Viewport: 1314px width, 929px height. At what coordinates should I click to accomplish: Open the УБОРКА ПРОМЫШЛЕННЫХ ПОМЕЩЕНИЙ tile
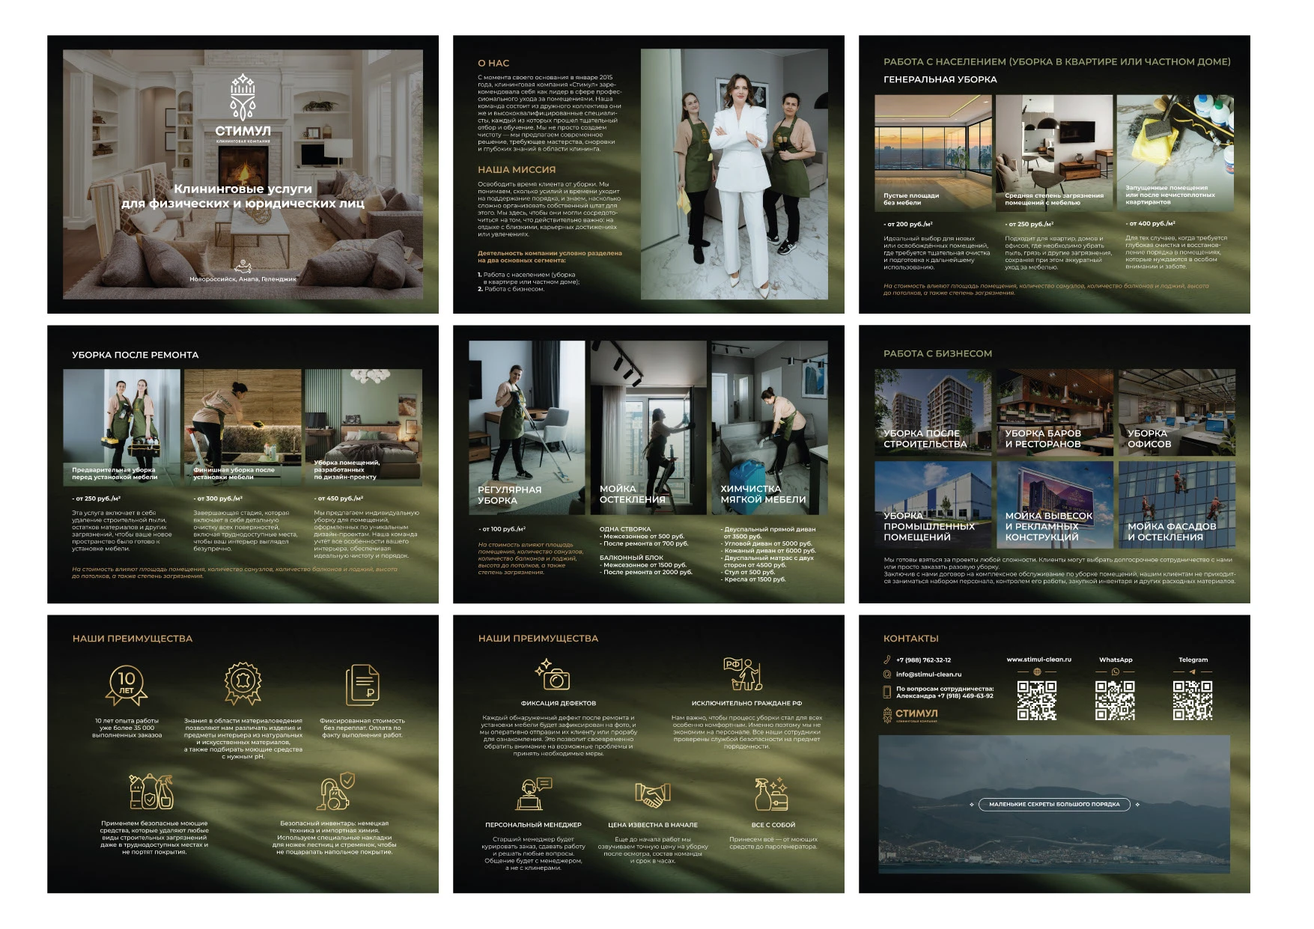coord(933,505)
